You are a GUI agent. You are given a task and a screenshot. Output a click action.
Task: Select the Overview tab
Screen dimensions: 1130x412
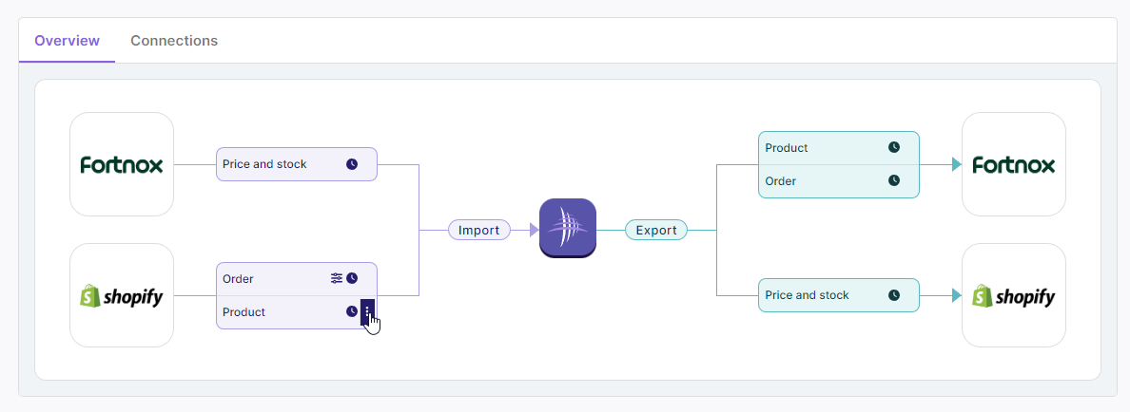coord(67,41)
